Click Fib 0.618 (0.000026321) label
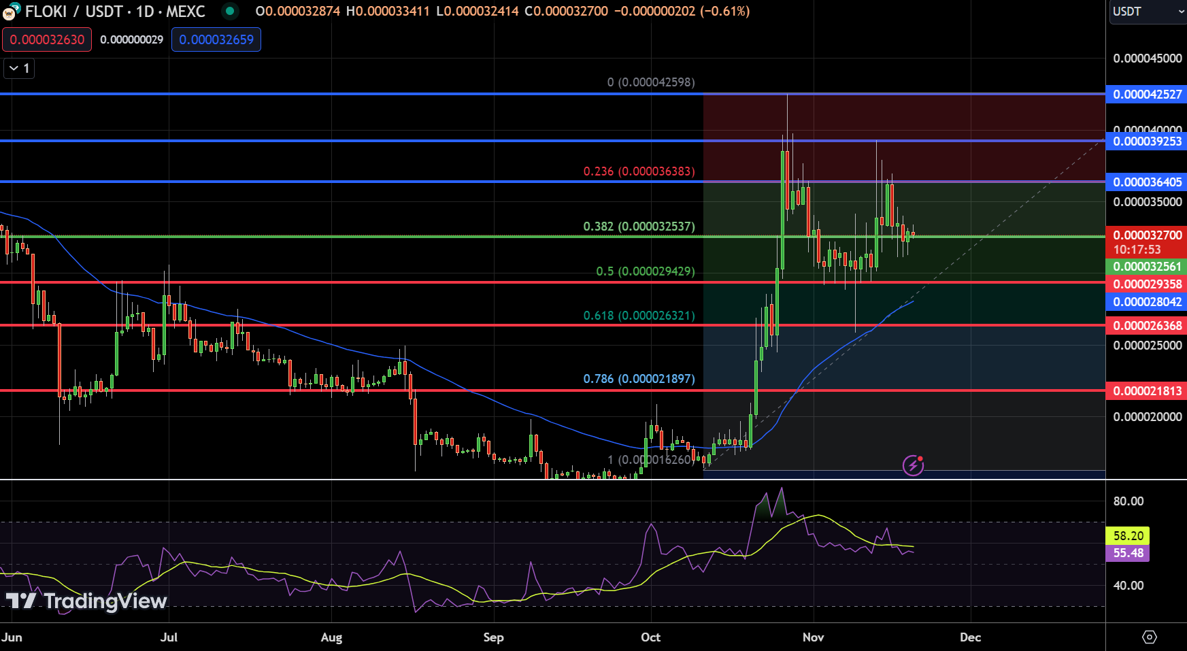Screen dimensions: 1187x651 [639, 316]
